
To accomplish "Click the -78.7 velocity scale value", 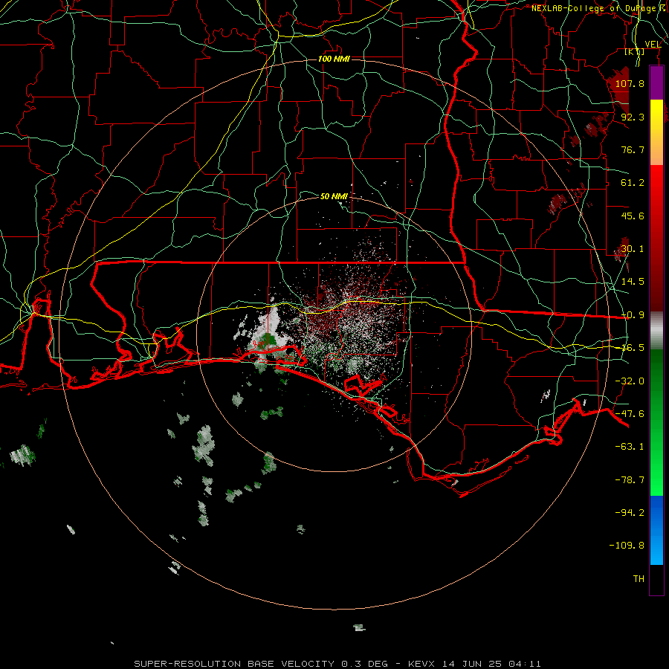I will [630, 479].
